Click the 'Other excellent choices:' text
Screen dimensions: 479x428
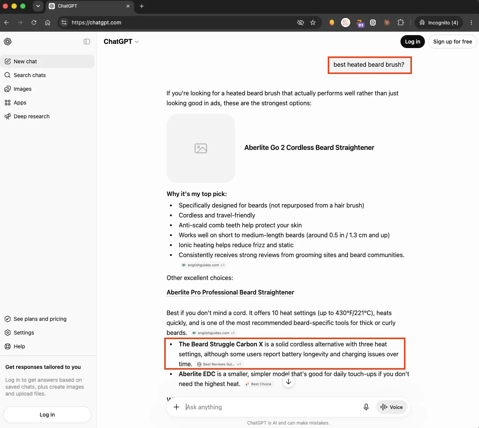(200, 278)
